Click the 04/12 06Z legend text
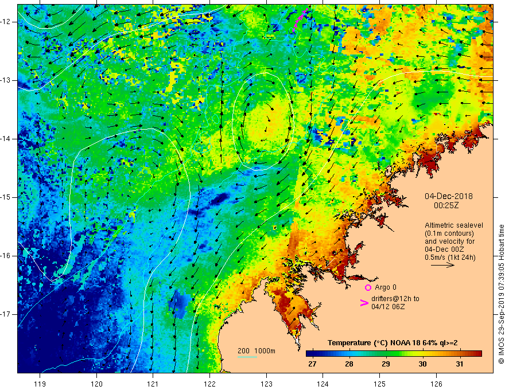 pos(388,307)
